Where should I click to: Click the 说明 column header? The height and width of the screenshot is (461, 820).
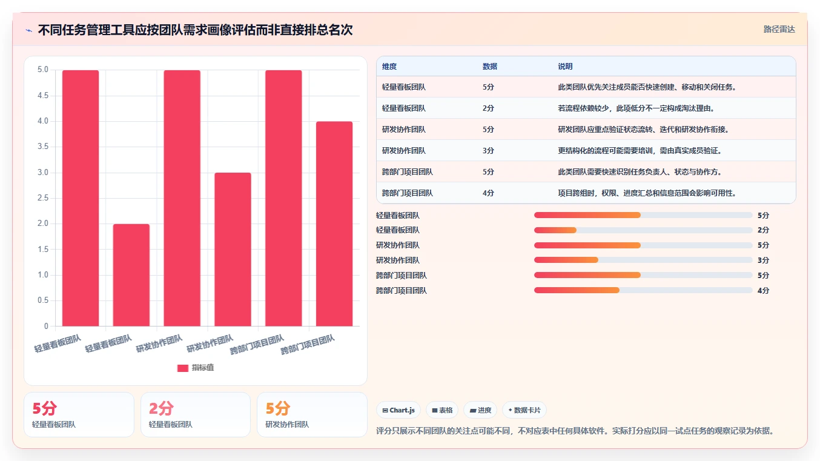pyautogui.click(x=565, y=67)
